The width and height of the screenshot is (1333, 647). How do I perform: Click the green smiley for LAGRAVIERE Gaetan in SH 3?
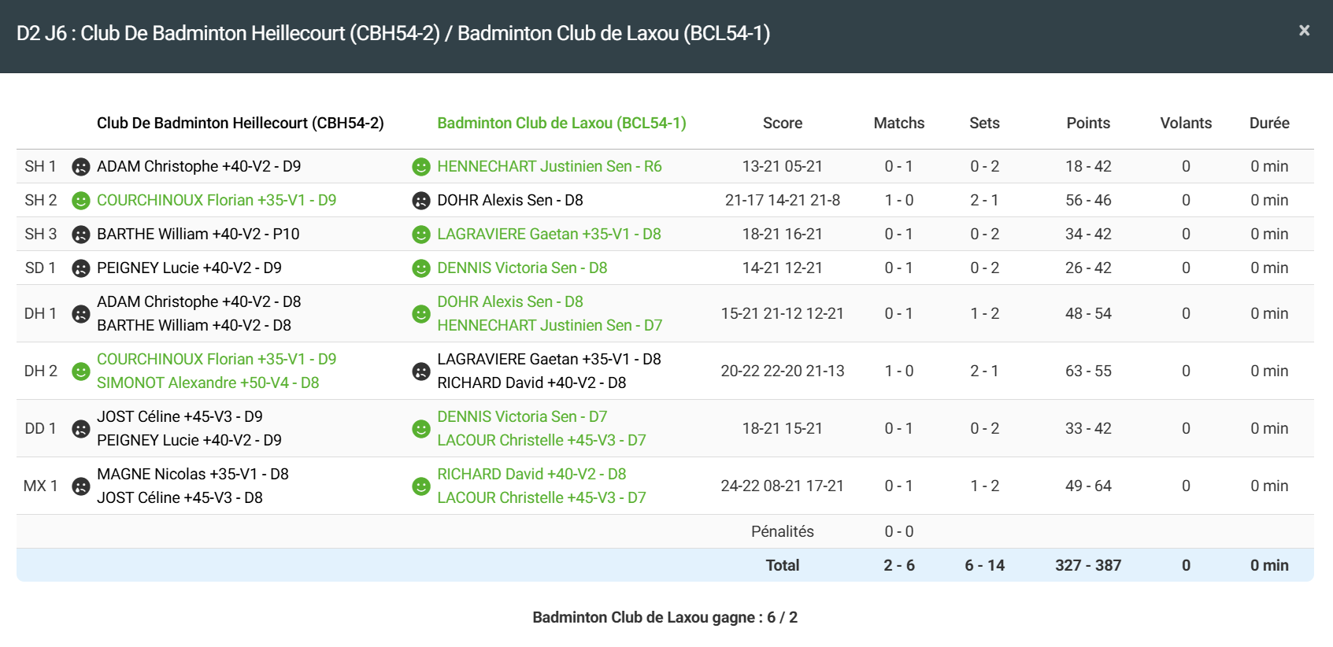[x=421, y=235]
